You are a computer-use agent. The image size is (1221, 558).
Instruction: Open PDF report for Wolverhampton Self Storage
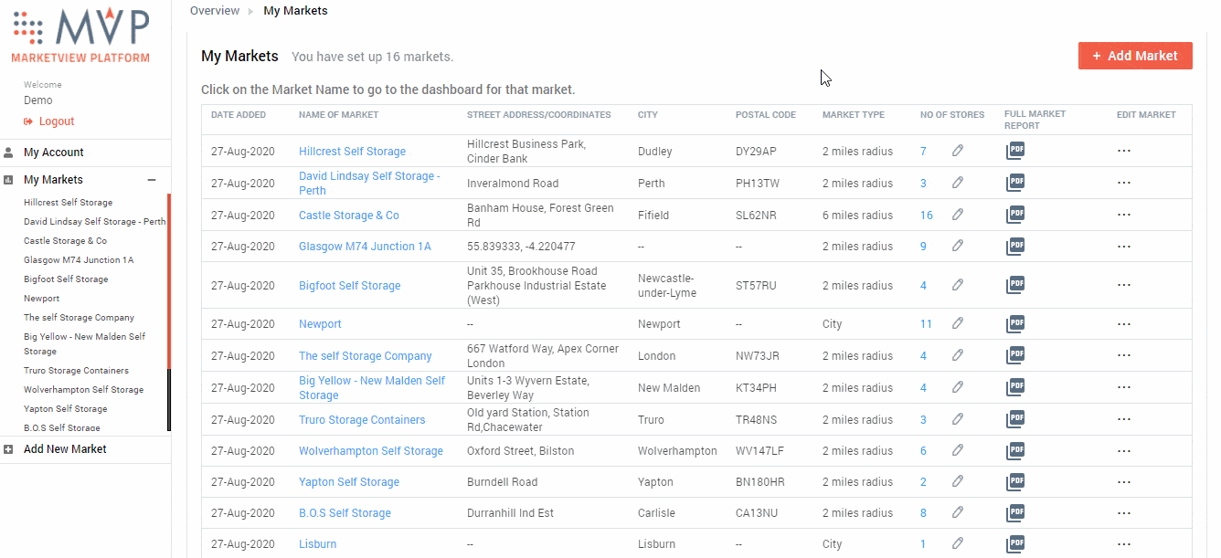tap(1014, 450)
